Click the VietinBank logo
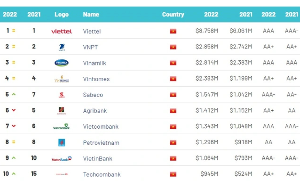 pyautogui.click(x=62, y=159)
